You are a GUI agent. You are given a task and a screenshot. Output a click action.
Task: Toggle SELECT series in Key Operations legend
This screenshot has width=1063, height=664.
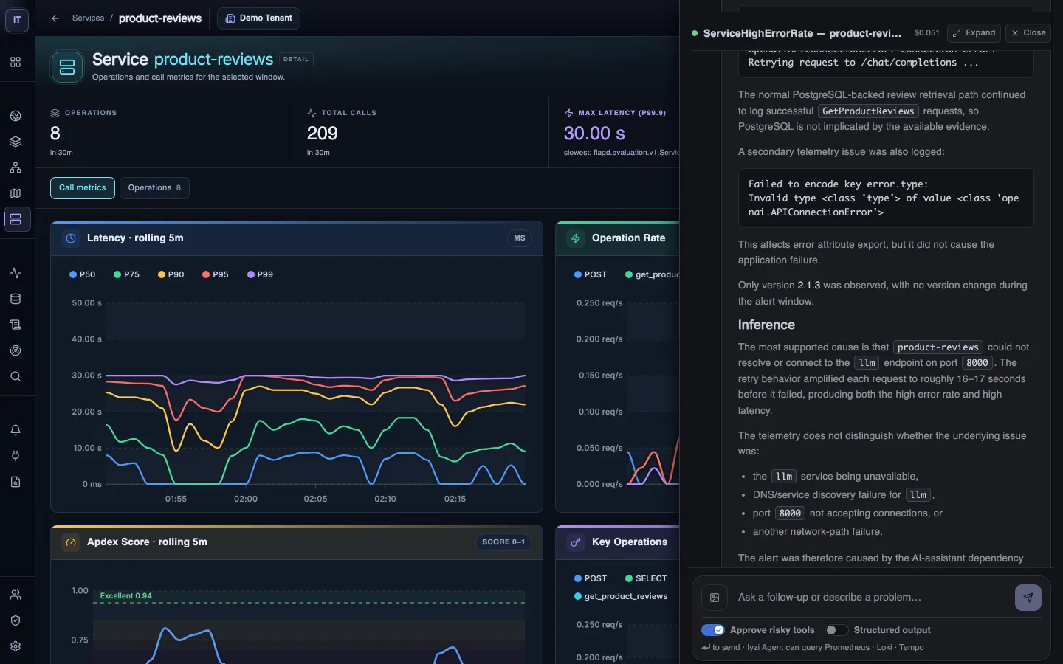pyautogui.click(x=646, y=578)
